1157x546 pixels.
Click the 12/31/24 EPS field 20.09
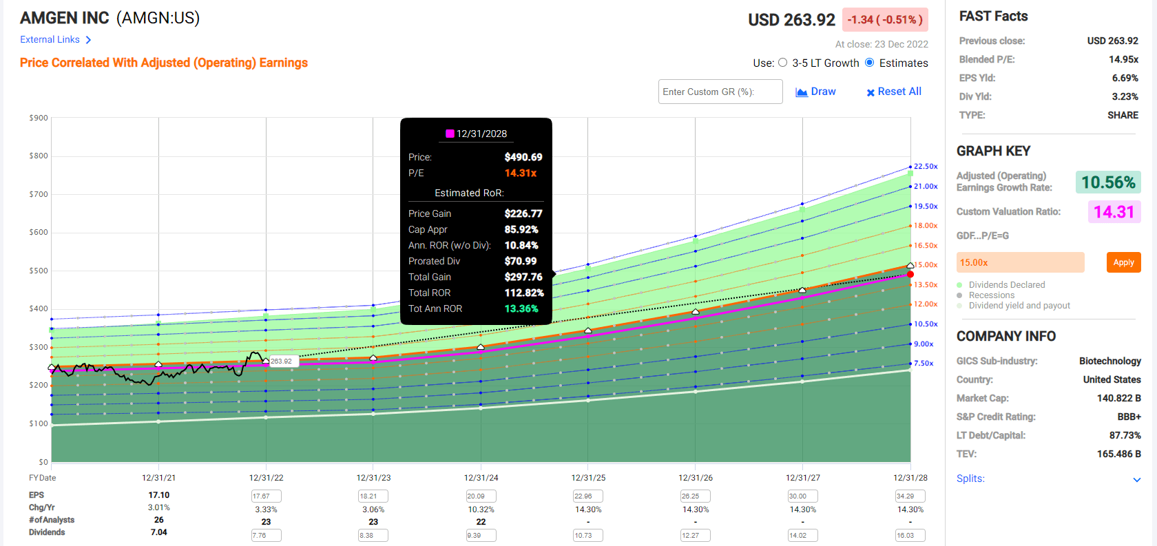(x=481, y=496)
